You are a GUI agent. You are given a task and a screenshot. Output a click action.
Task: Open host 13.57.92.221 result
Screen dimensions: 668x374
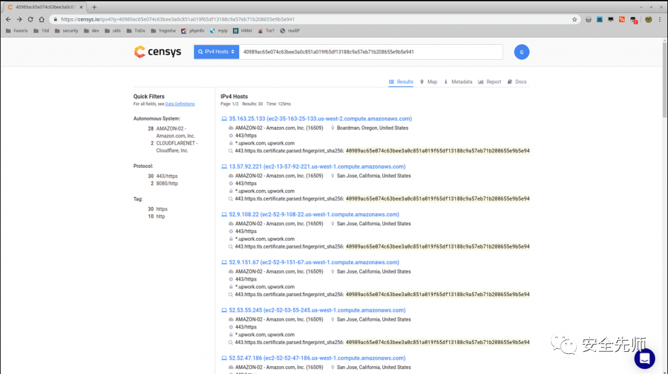click(317, 167)
